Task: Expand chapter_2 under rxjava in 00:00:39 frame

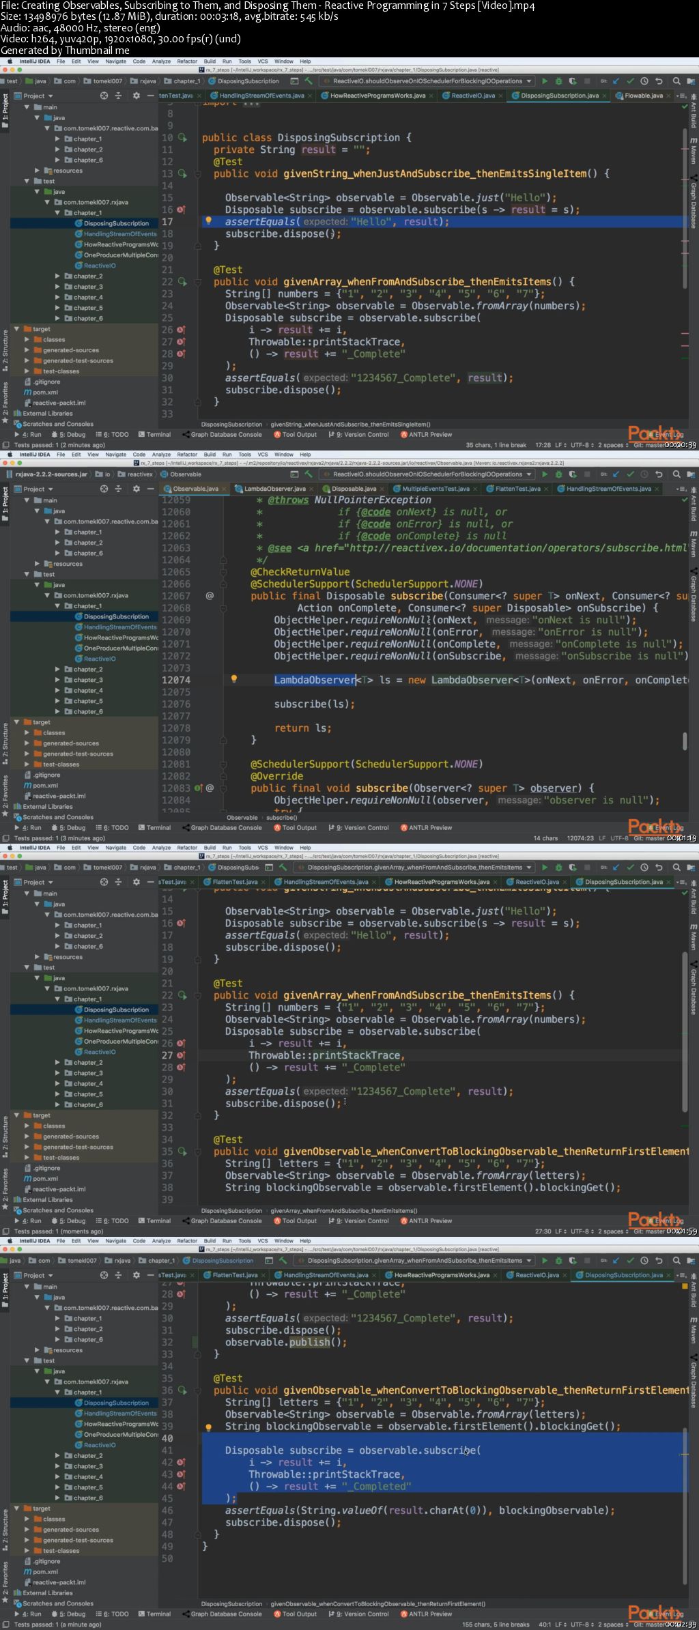Action: pos(57,276)
